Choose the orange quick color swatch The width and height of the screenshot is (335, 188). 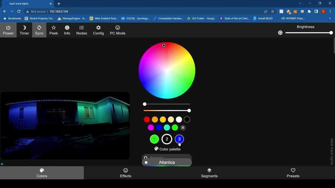(155, 119)
